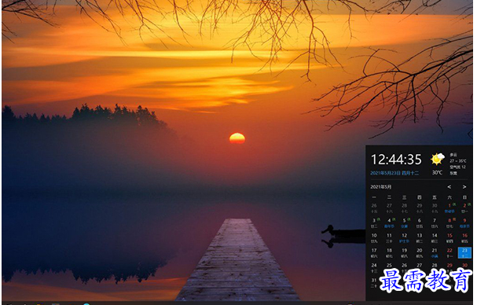Select May 6 in calendar
The image size is (477, 305).
click(419, 222)
